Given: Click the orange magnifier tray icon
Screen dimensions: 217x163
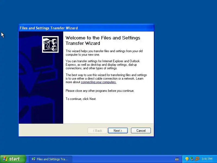Looking at the screenshot, I should [x=197, y=159].
